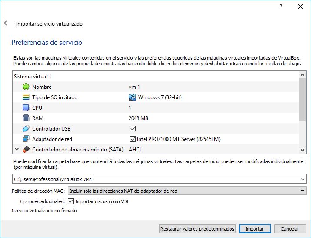Select the Nombre row label
This screenshot has width=311, height=238.
tap(42, 87)
